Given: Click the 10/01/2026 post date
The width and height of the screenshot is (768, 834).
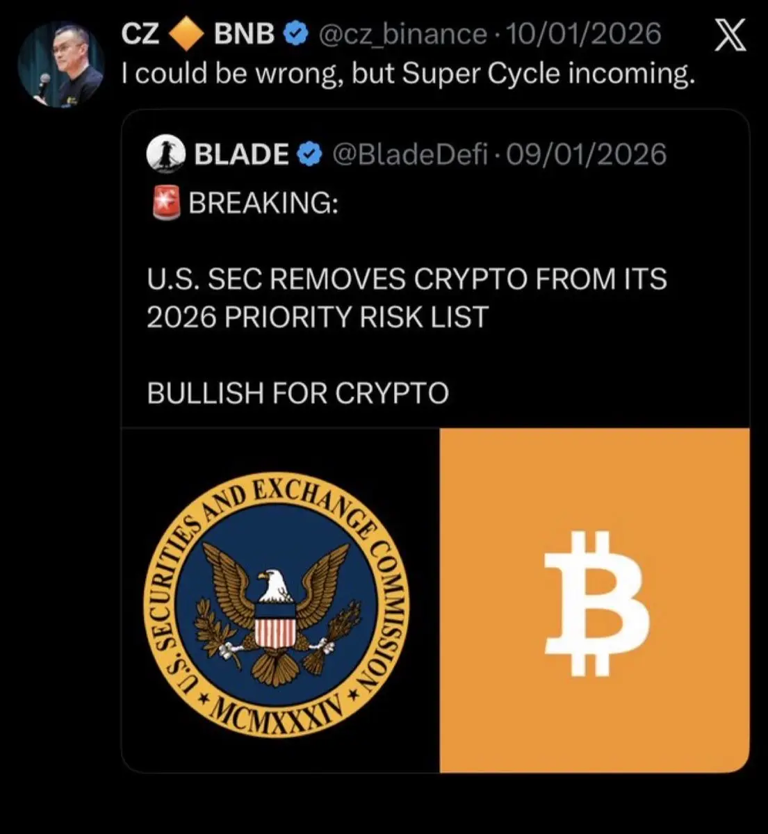Looking at the screenshot, I should coord(585,33).
